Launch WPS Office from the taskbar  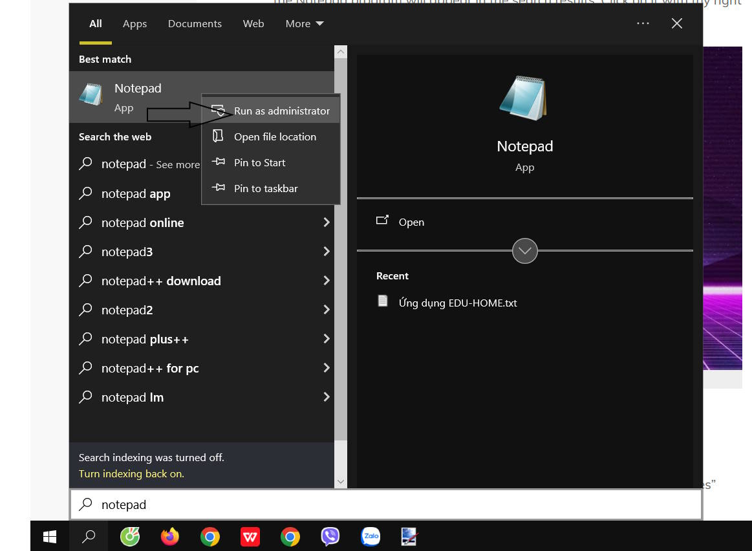[250, 536]
